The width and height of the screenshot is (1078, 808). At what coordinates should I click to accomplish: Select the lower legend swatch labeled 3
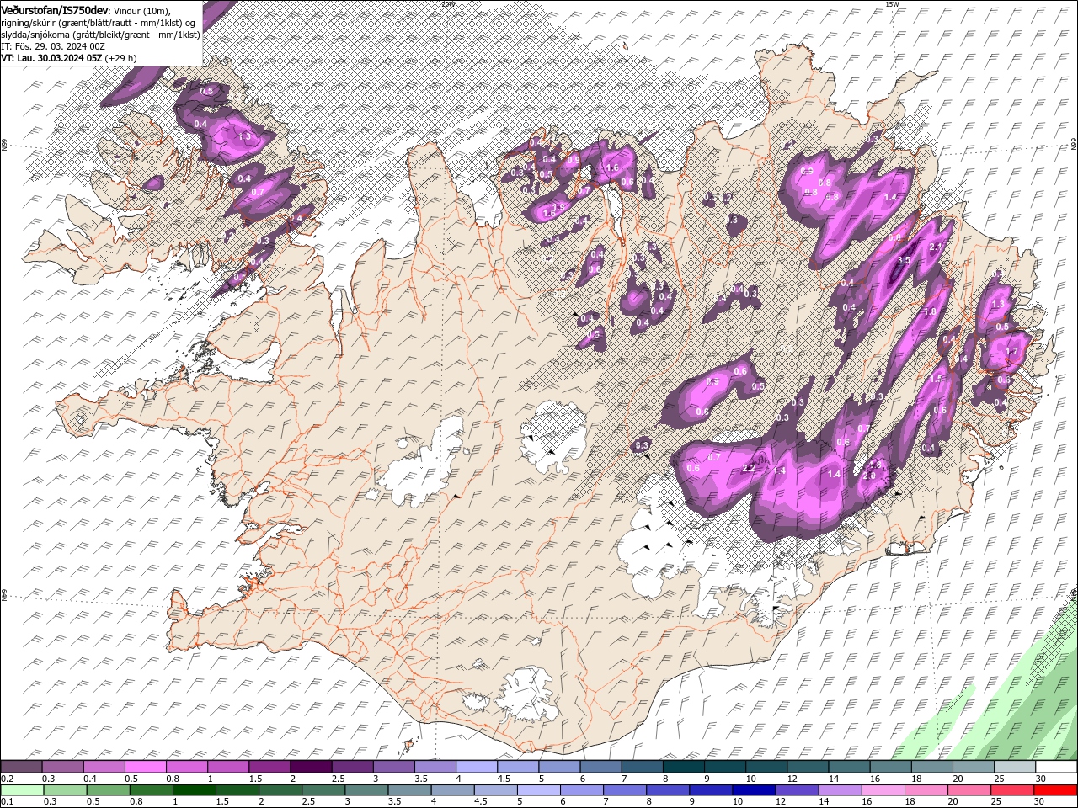coord(366,790)
